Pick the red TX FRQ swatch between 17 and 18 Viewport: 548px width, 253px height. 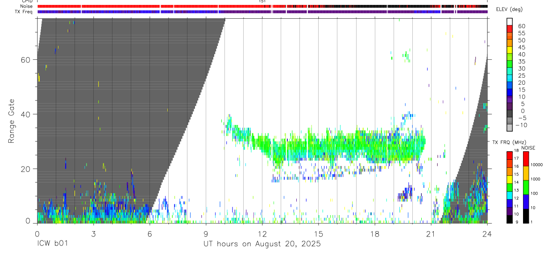[510, 155]
